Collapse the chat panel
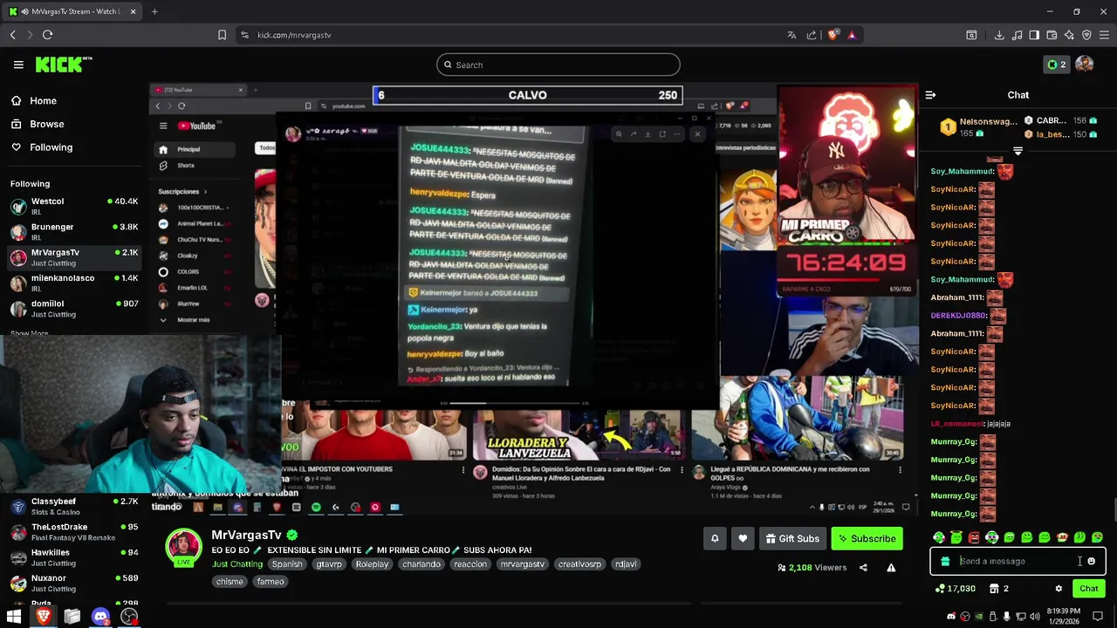The height and width of the screenshot is (628, 1117). coord(930,95)
